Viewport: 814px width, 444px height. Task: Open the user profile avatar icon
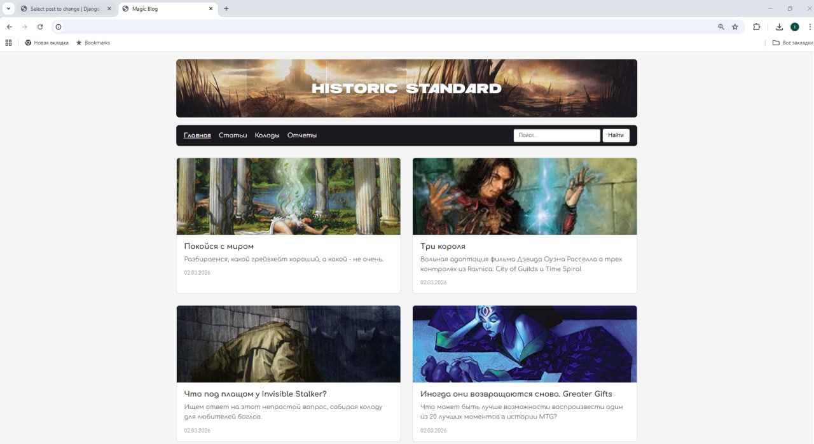coord(794,27)
